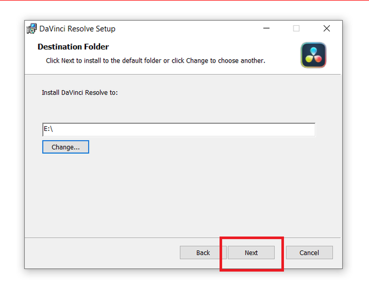The width and height of the screenshot is (369, 303).
Task: Click the Next button
Action: 251,253
